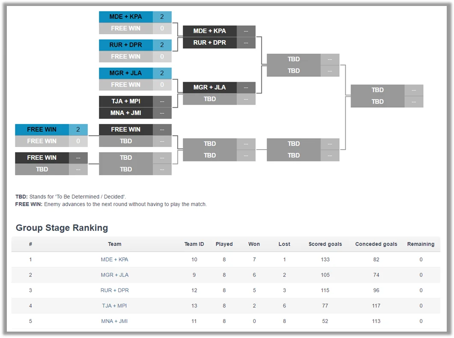Viewport: 454px width, 338px height.
Task: Click RUR + DPR team link in ranking table
Action: (x=114, y=290)
